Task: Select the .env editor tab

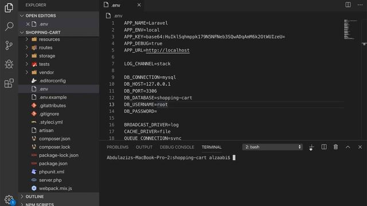Action: pyautogui.click(x=122, y=5)
